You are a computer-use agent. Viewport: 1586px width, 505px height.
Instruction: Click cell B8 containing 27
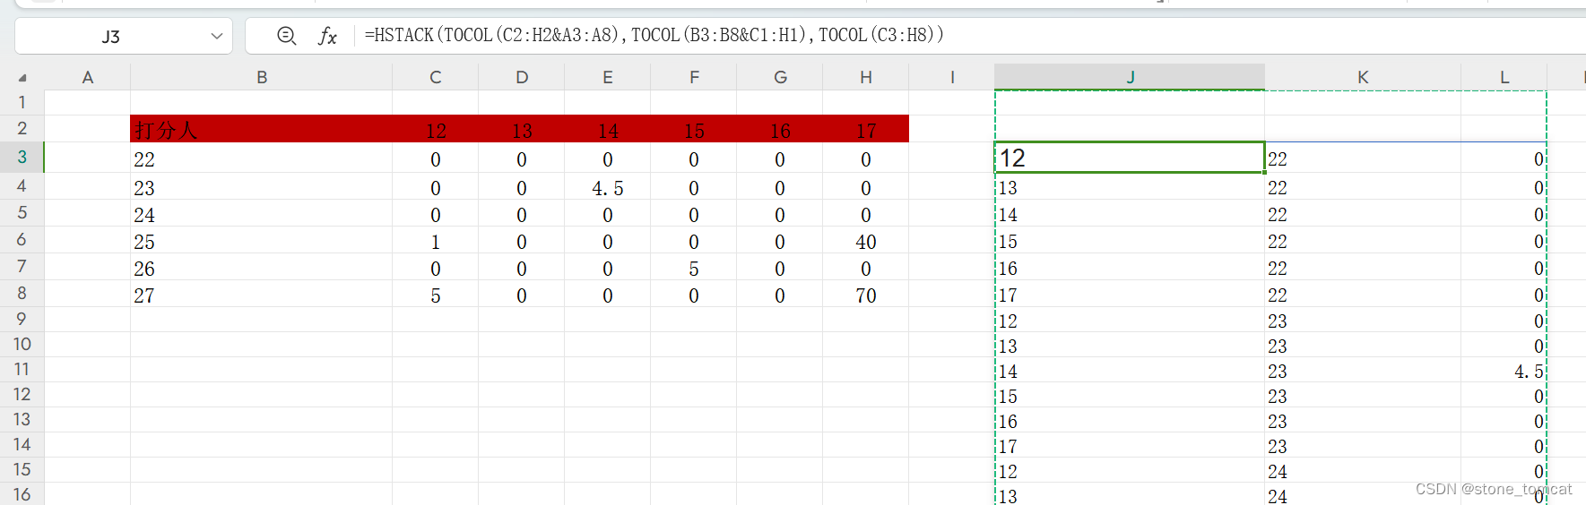261,295
